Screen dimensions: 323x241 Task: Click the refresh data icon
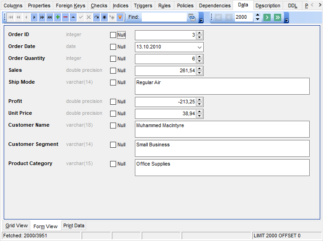click(x=96, y=17)
